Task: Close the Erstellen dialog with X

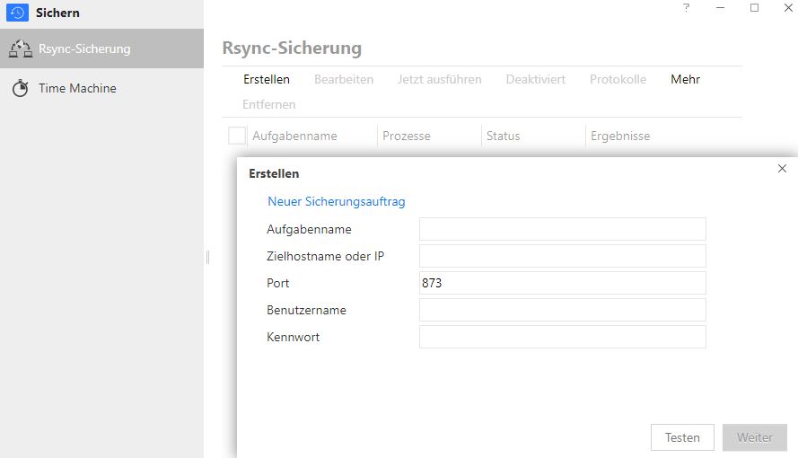Action: [782, 169]
